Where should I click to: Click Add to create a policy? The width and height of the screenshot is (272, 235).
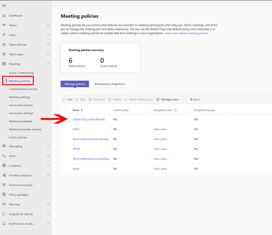click(x=68, y=100)
